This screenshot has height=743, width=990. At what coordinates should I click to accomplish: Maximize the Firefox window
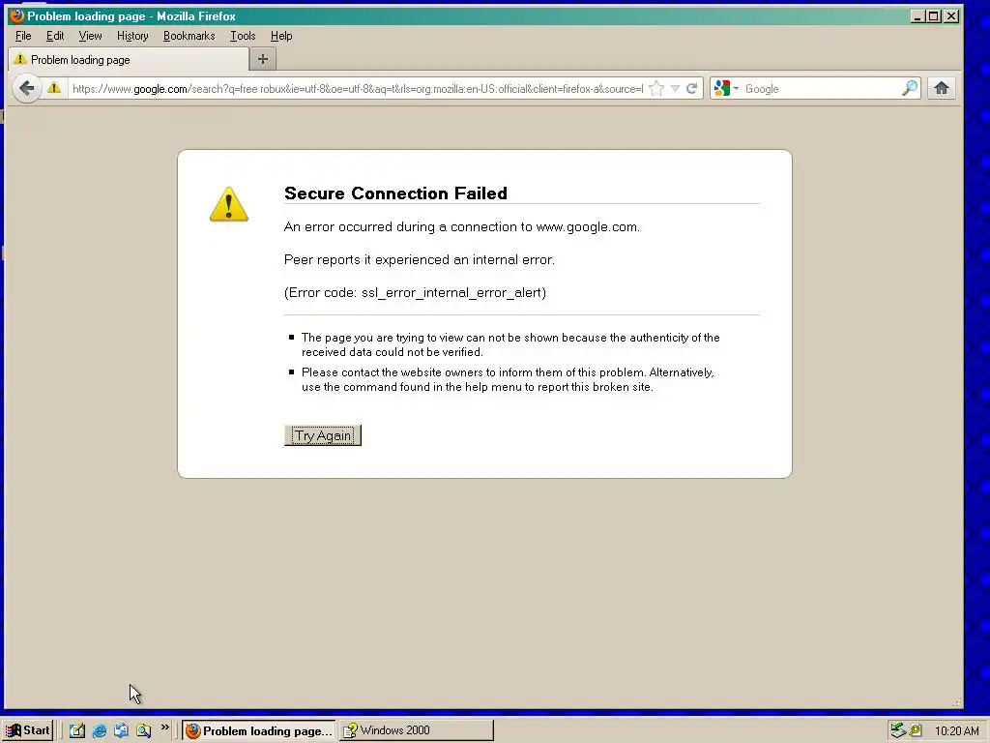(934, 16)
